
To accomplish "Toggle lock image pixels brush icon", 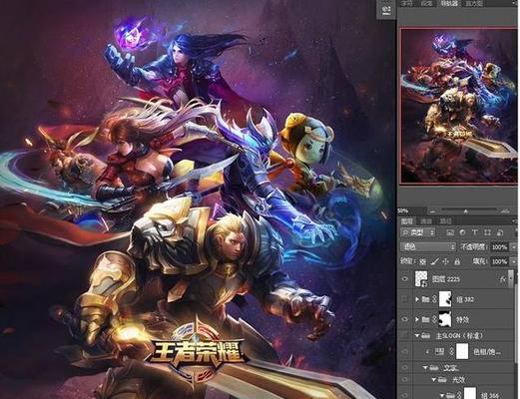I will [x=434, y=262].
